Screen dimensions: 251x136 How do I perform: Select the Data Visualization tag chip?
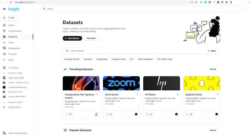(x=145, y=59)
